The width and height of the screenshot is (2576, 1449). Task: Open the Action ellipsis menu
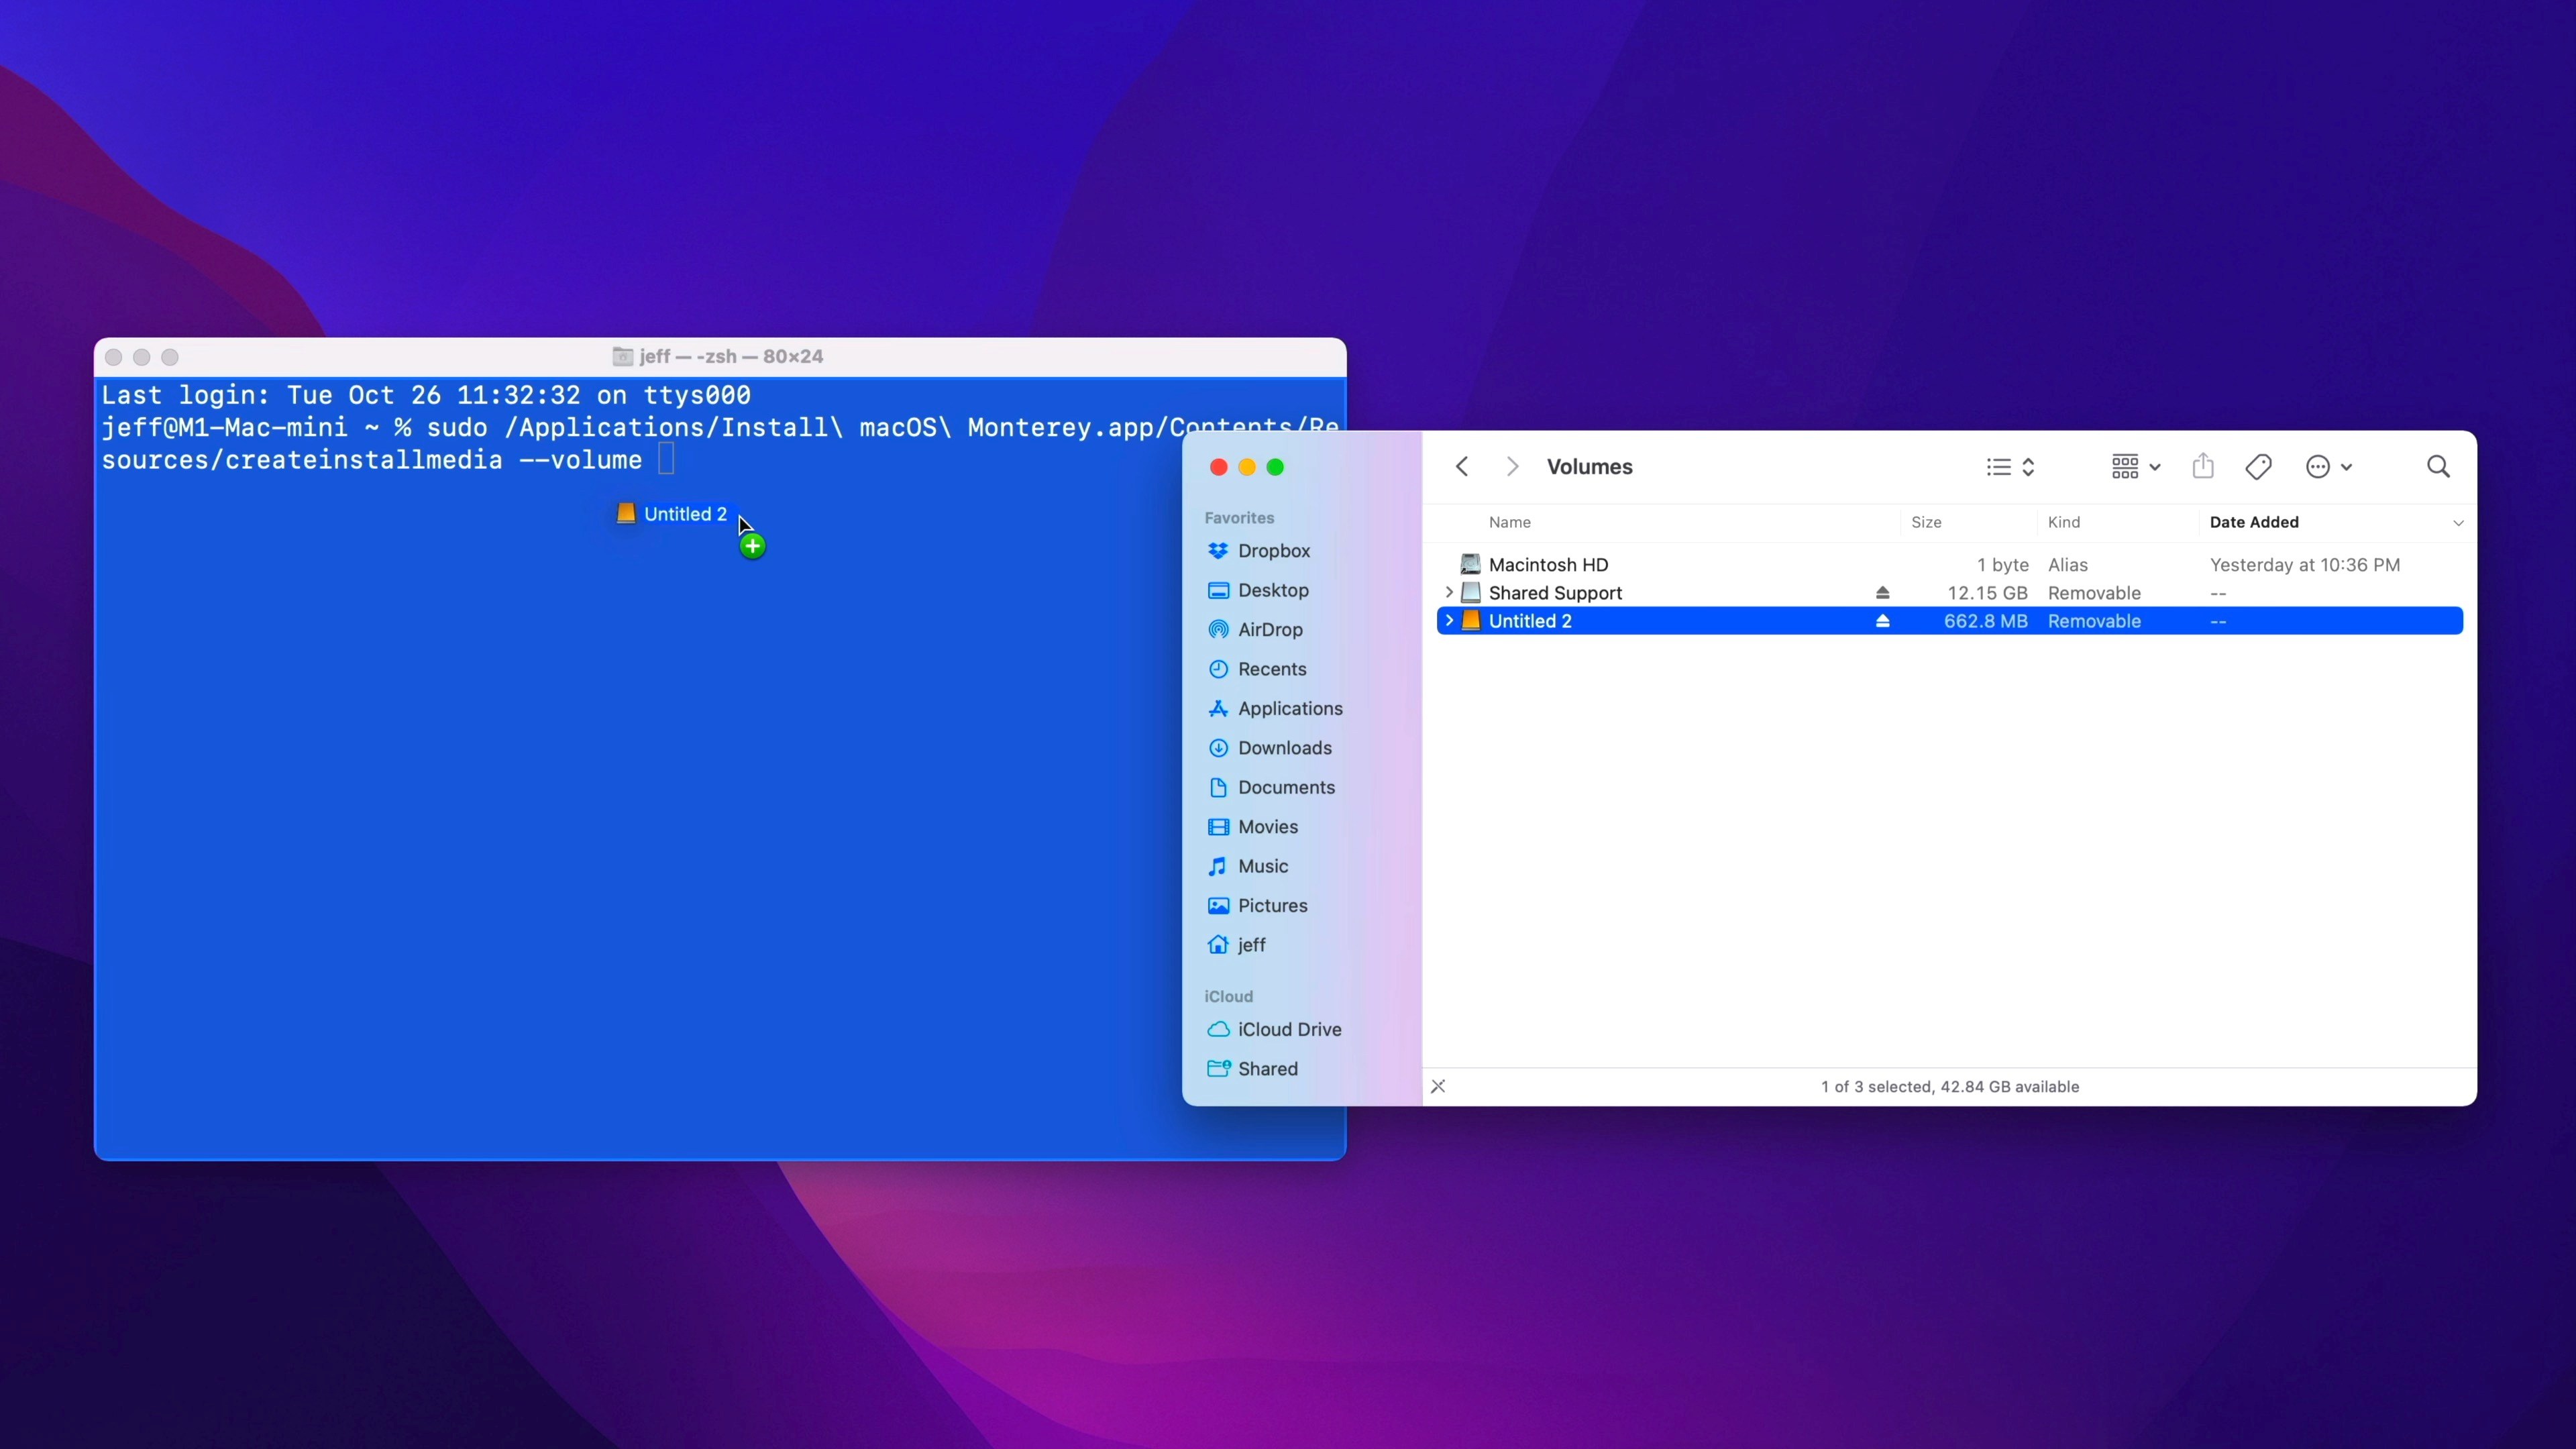[x=2328, y=467]
